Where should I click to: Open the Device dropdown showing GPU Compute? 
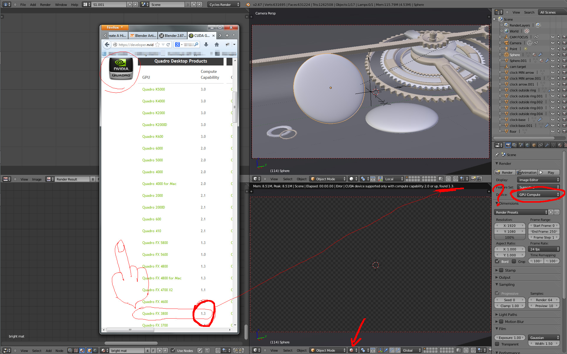tap(538, 195)
